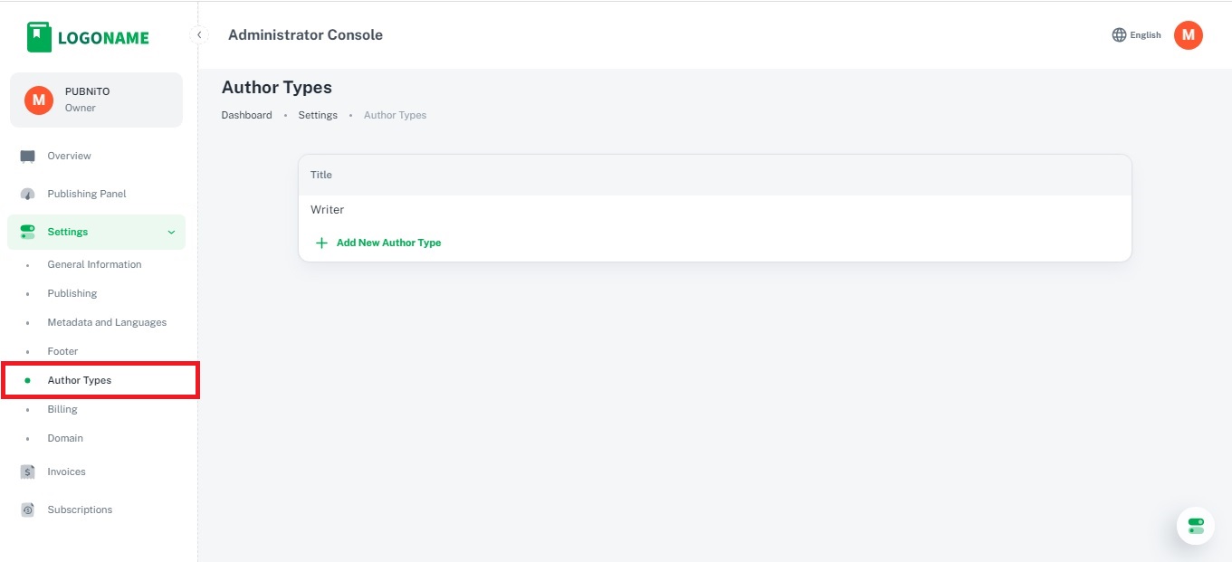Screen dimensions: 1232x562
Task: Click the Publishing Panel gauge icon
Action: tap(28, 195)
